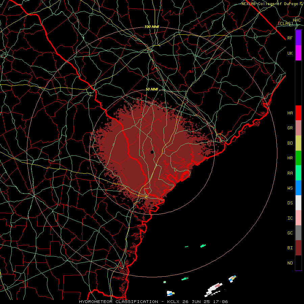Select the pink-brown GR legend swatch
Viewport: 304px width, 304px height.
click(298, 128)
